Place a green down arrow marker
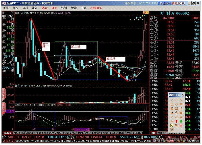The width and height of the screenshot is (202, 145). [x=181, y=121]
